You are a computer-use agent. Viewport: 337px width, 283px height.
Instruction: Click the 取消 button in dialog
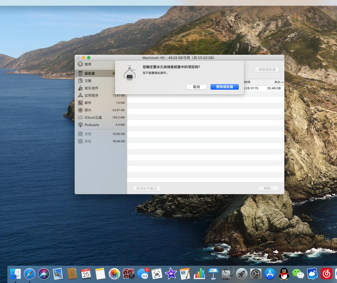click(x=196, y=87)
